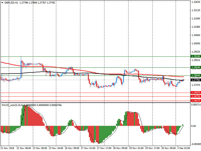
Task: Select the 1.26750 red support level label
Action: [195, 96]
